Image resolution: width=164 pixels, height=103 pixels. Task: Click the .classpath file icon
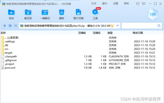click(x=3, y=56)
